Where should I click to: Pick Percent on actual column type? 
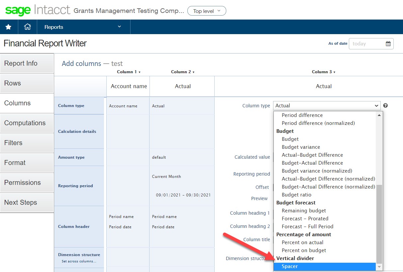[x=302, y=243]
